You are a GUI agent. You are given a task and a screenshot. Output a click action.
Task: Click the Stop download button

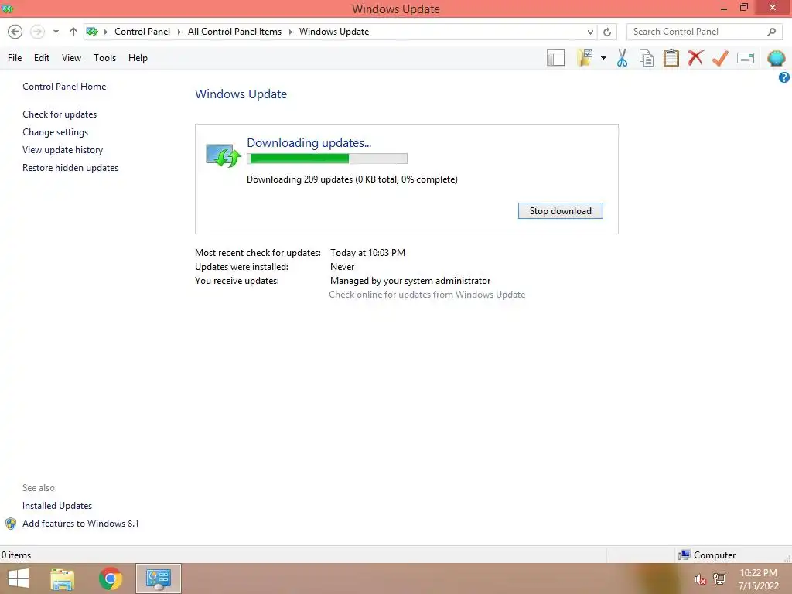click(560, 211)
